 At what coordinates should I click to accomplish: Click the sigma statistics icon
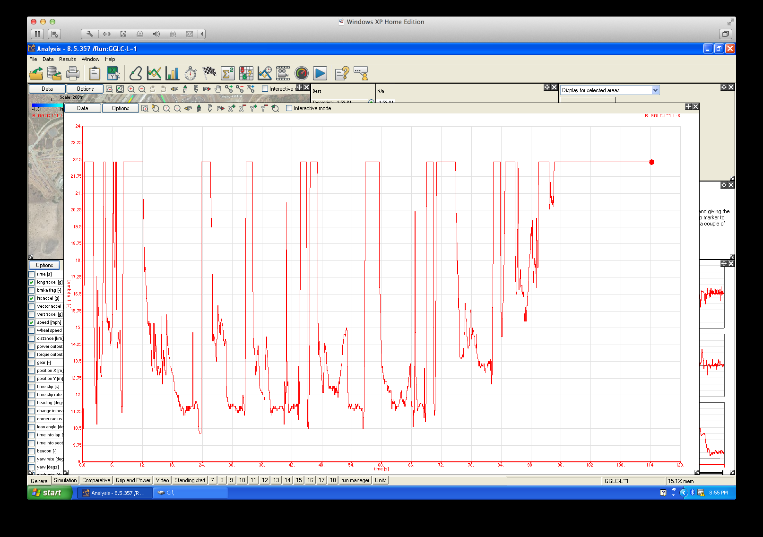(x=228, y=73)
